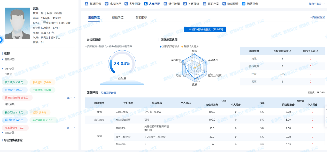This screenshot has height=152, width=327.
Task: Expand the 待发展项 tags with 展开
Action: [x=71, y=128]
